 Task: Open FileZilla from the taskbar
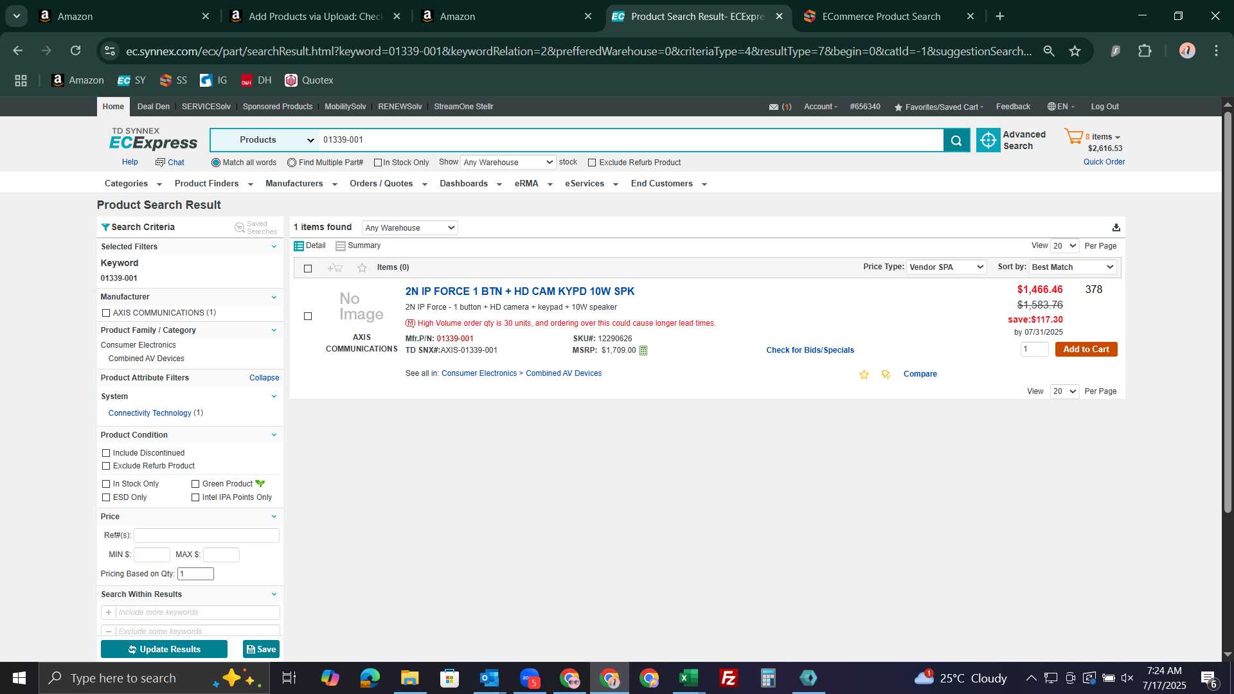pyautogui.click(x=728, y=678)
